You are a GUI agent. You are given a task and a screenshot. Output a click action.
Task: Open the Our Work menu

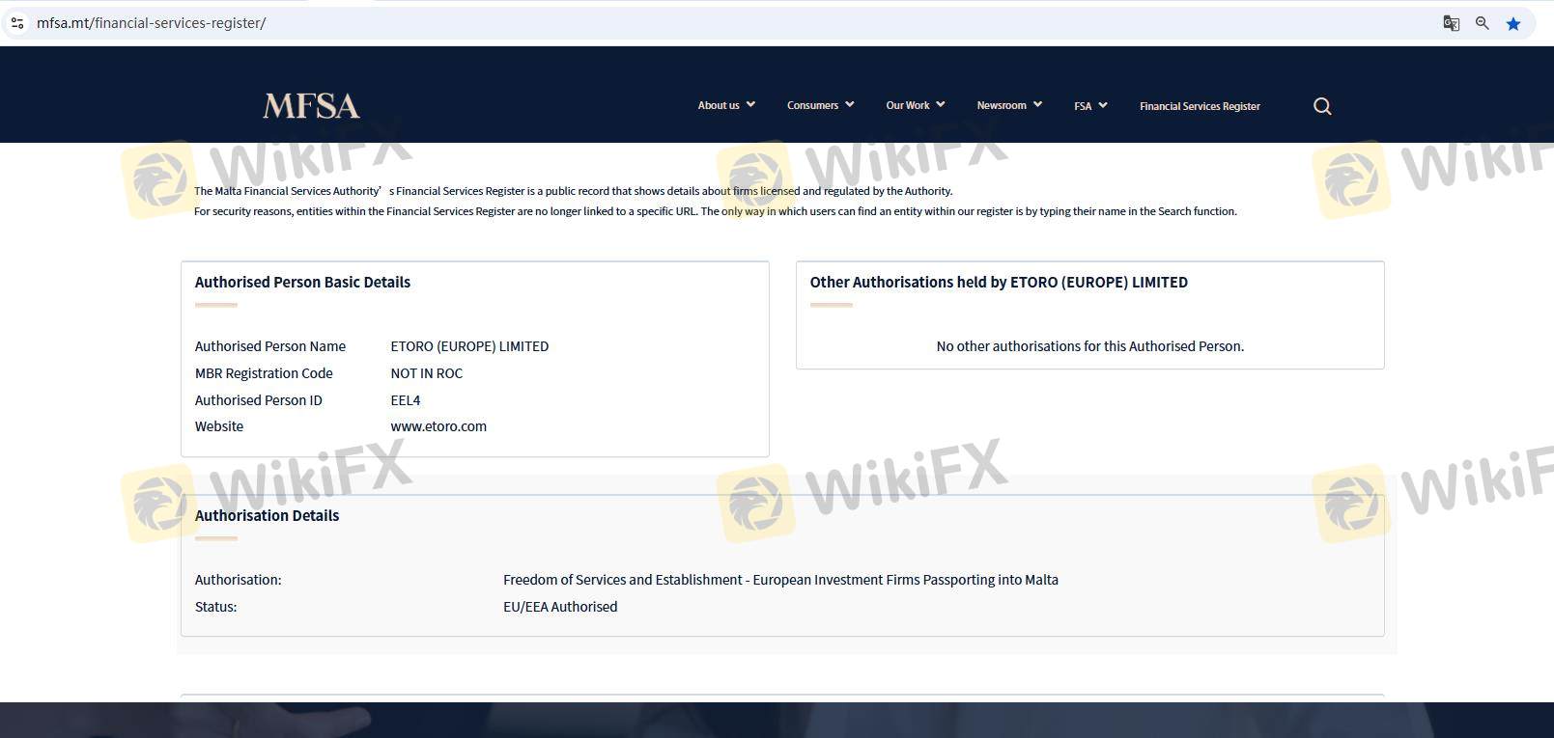pyautogui.click(x=908, y=105)
